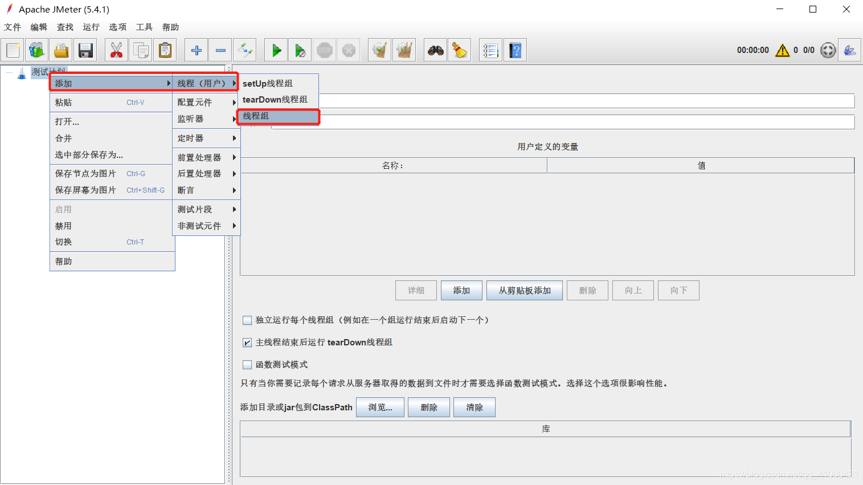Expand the 测试片段 submenu

point(206,210)
